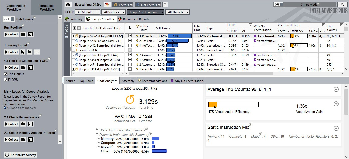Uncheck mark box for loop in S2101
This screenshot has height=159, width=349.
coord(130,41)
